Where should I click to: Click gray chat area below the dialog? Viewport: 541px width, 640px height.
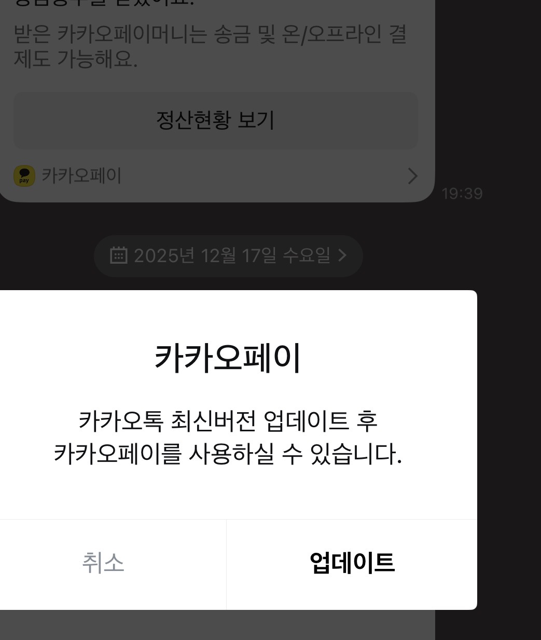(x=217, y=625)
